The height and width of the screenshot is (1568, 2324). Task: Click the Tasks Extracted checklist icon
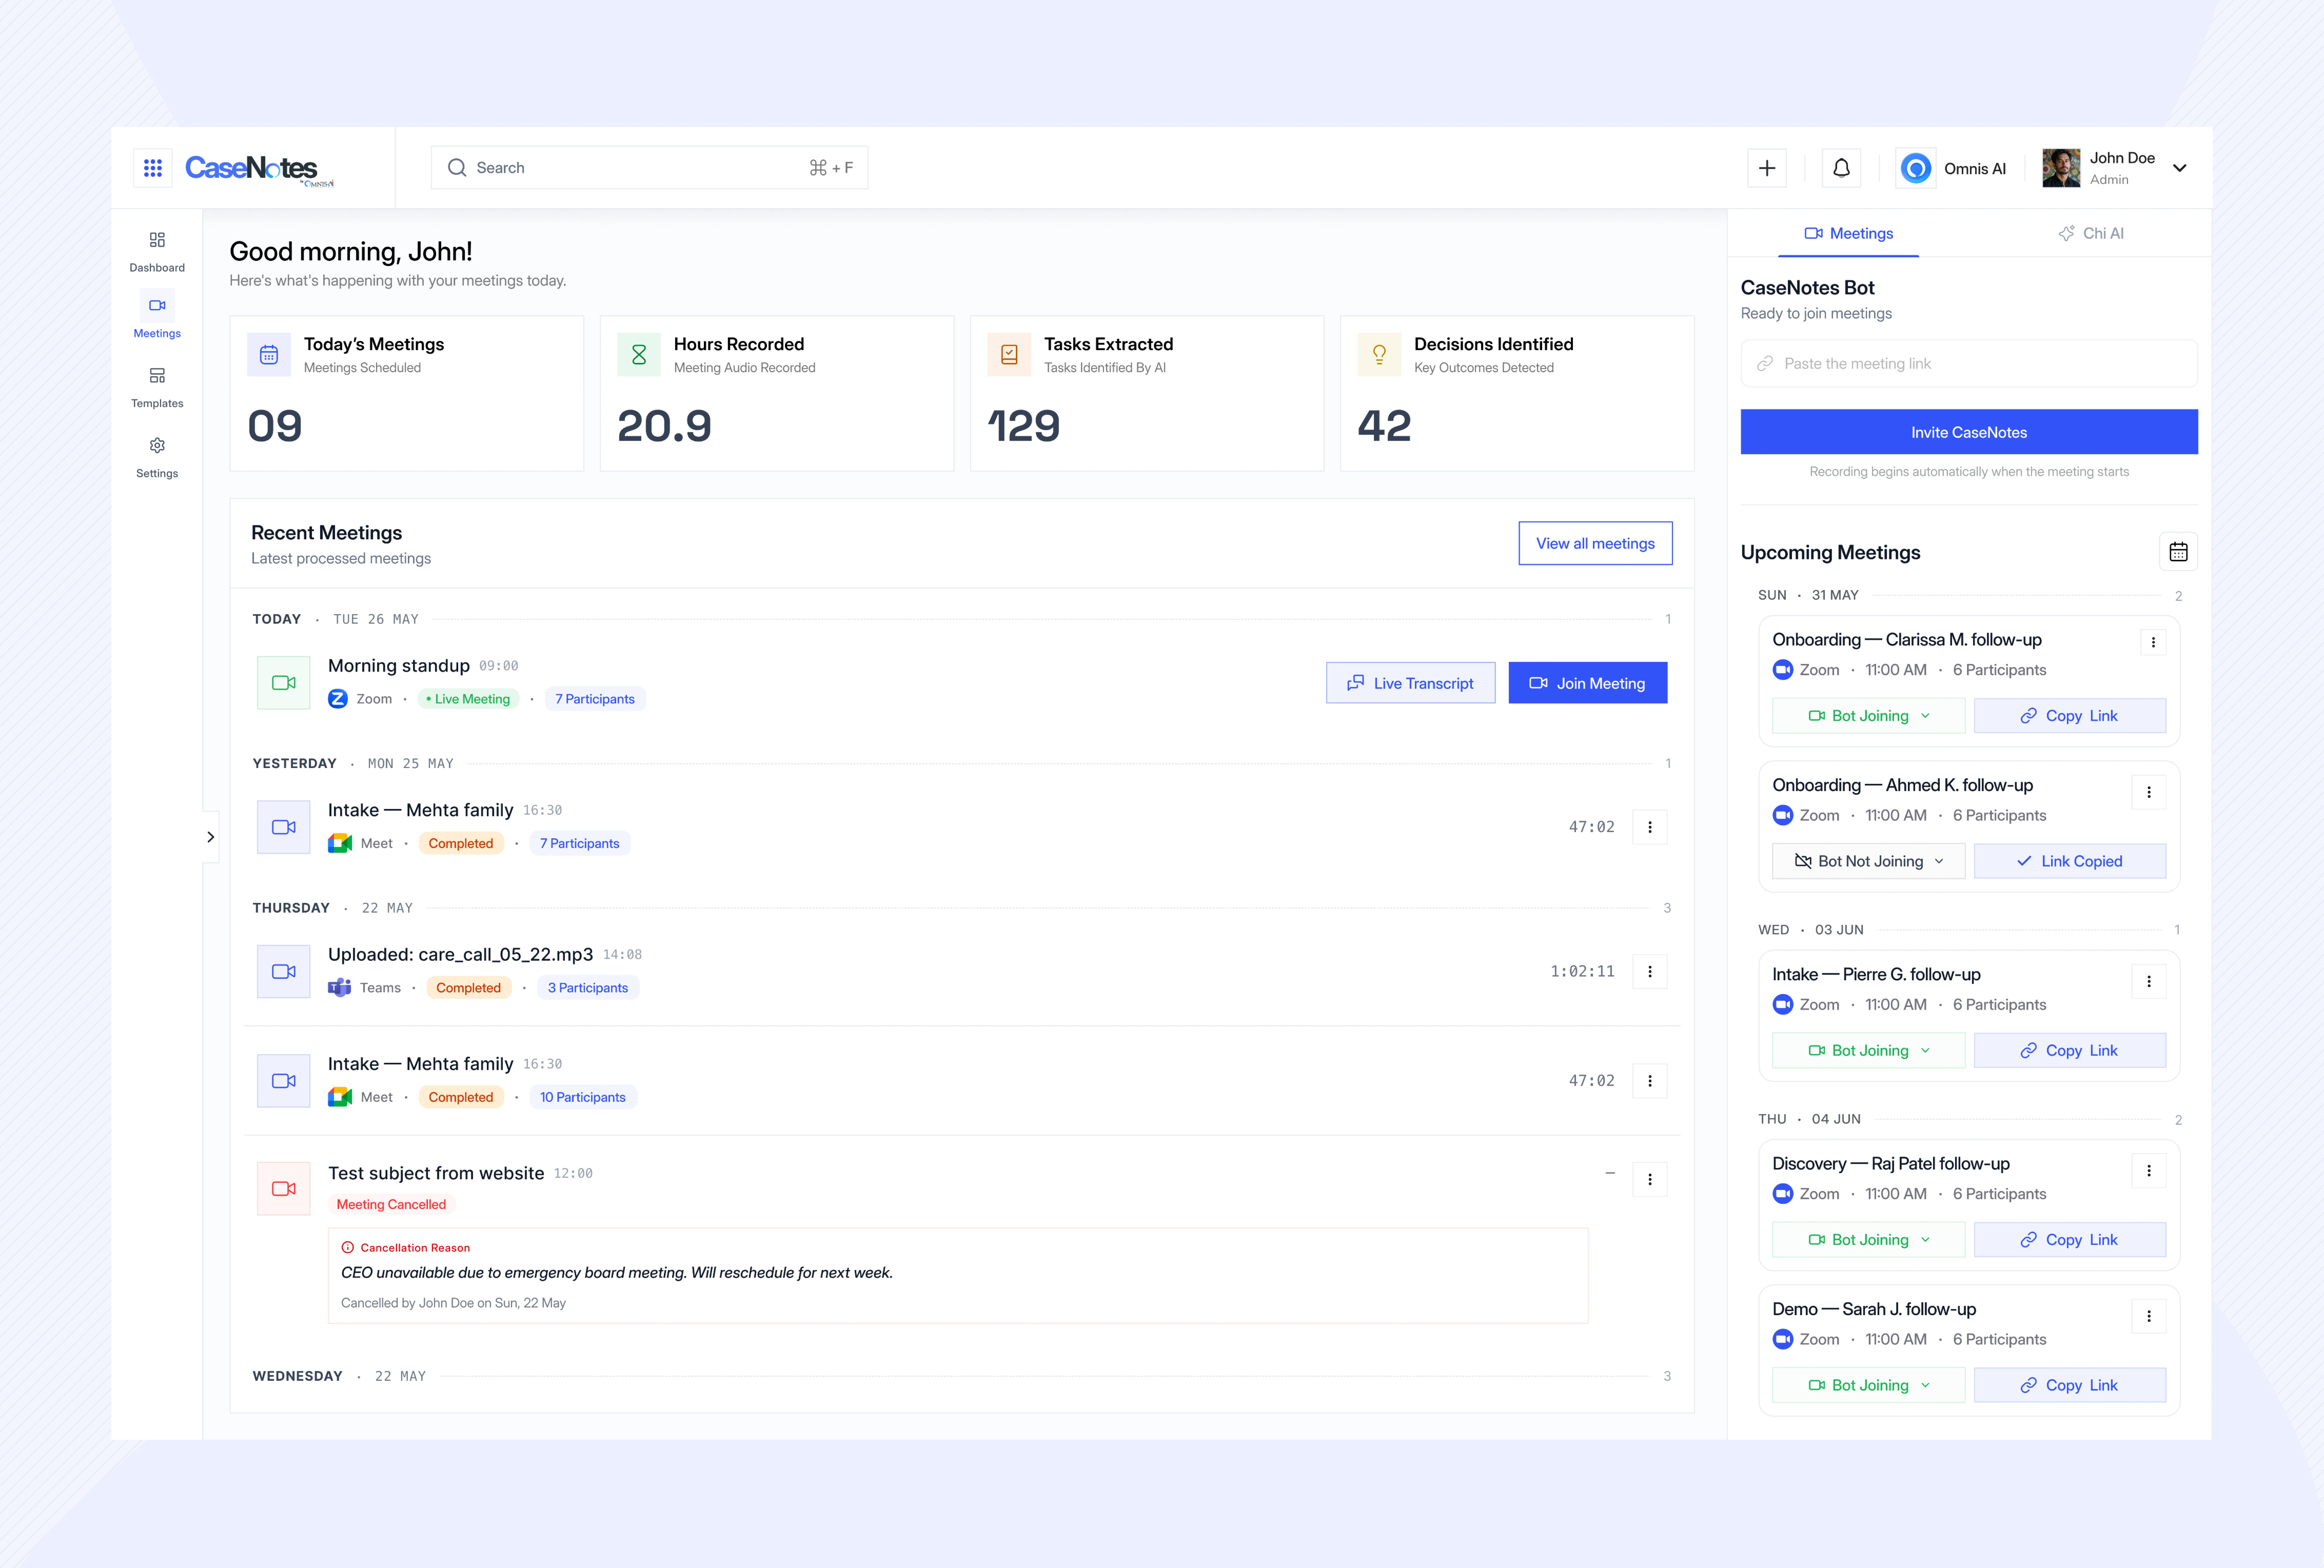point(1009,355)
